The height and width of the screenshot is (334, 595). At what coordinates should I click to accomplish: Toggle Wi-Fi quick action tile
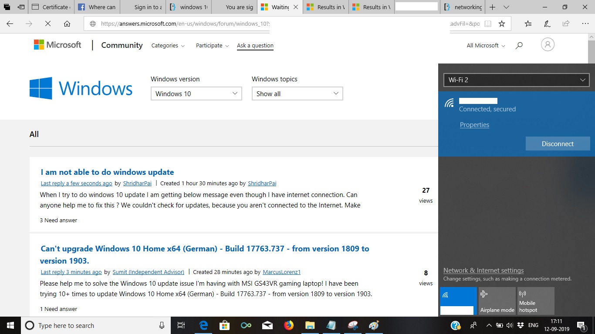pyautogui.click(x=458, y=301)
